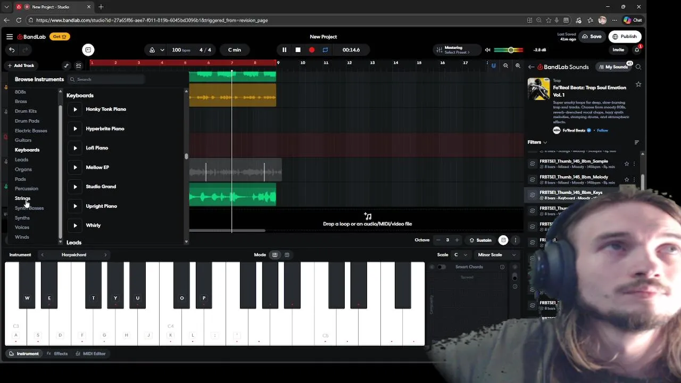Preview the Honky Tonk Piano instrument
Image resolution: width=681 pixels, height=383 pixels.
tap(75, 109)
